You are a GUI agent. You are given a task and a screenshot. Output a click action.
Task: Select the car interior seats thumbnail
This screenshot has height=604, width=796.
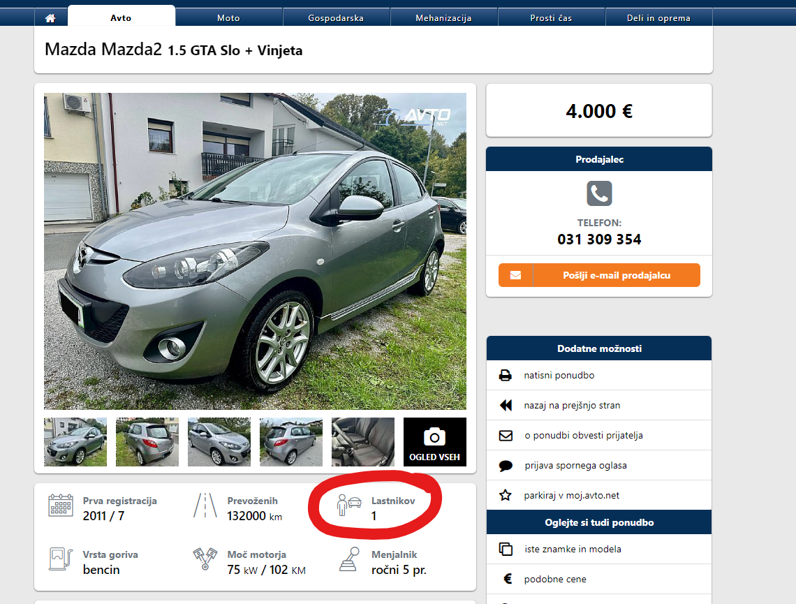pyautogui.click(x=363, y=441)
